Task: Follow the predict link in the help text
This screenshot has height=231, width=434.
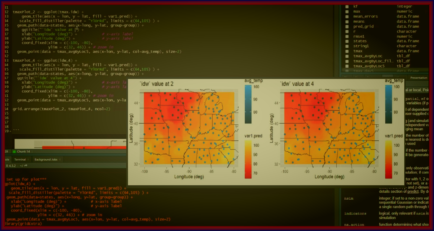Action: click(413, 192)
